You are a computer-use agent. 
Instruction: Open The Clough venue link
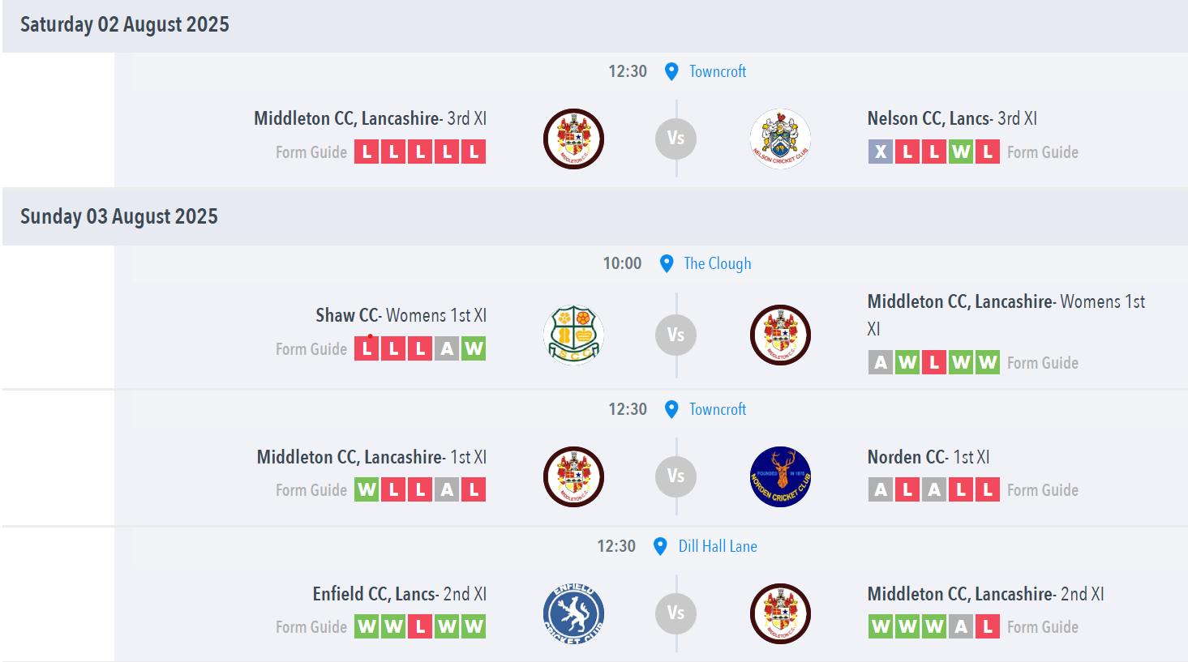[718, 263]
